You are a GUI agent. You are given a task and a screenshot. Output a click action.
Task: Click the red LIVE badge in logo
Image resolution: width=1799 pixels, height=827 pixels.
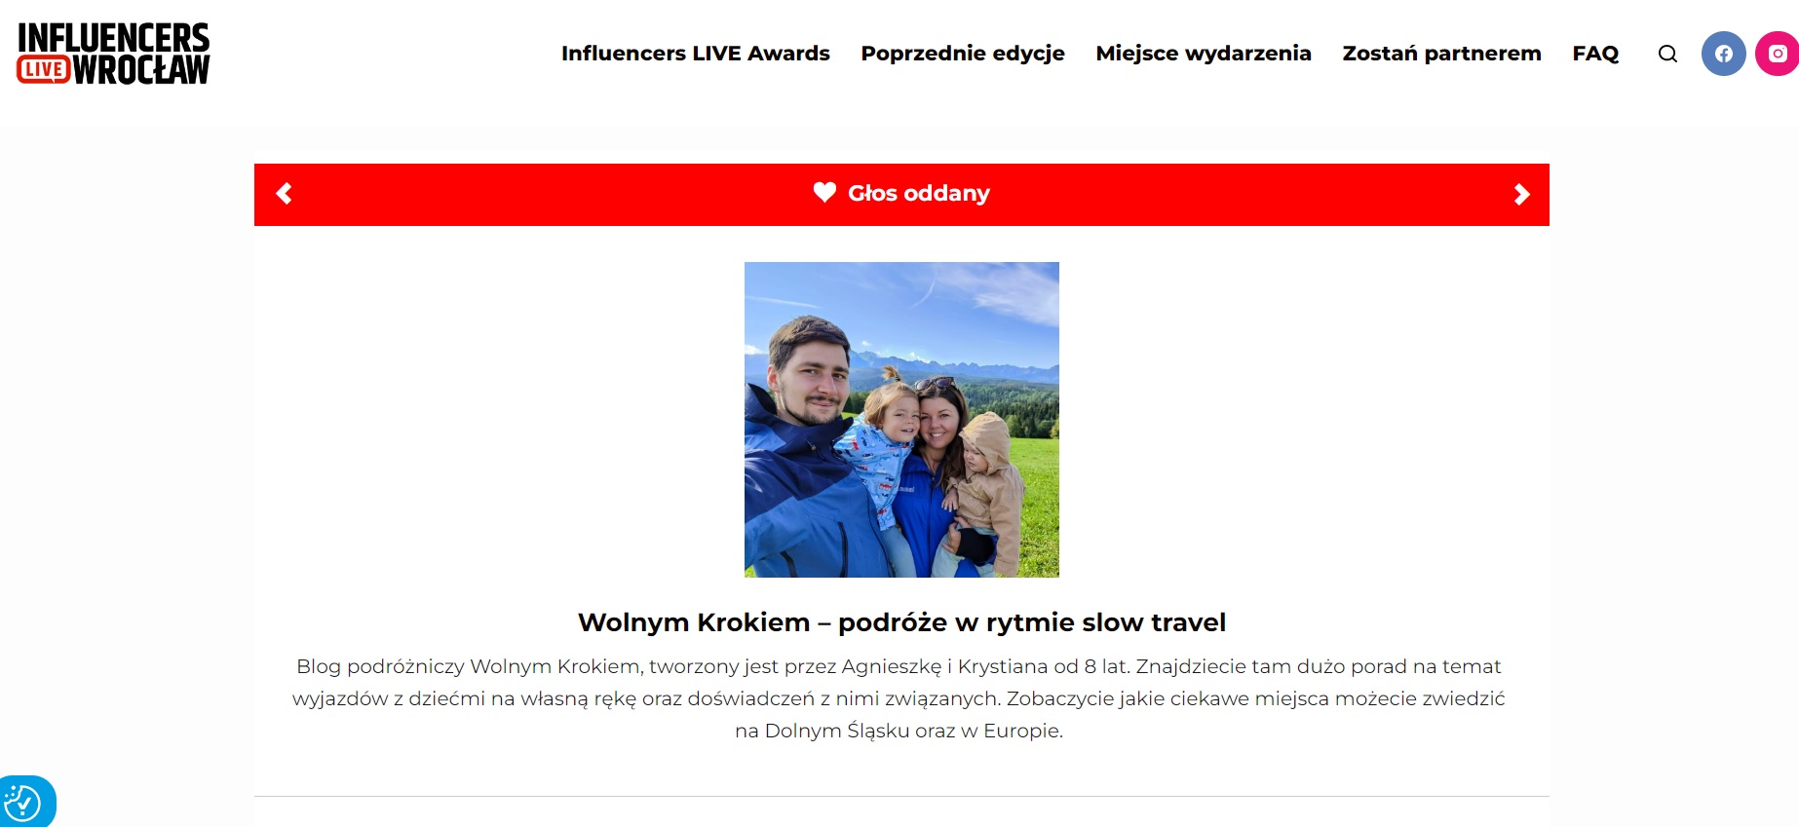44,69
